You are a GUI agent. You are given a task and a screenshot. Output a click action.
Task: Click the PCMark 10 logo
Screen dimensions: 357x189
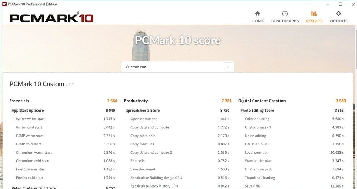51,18
